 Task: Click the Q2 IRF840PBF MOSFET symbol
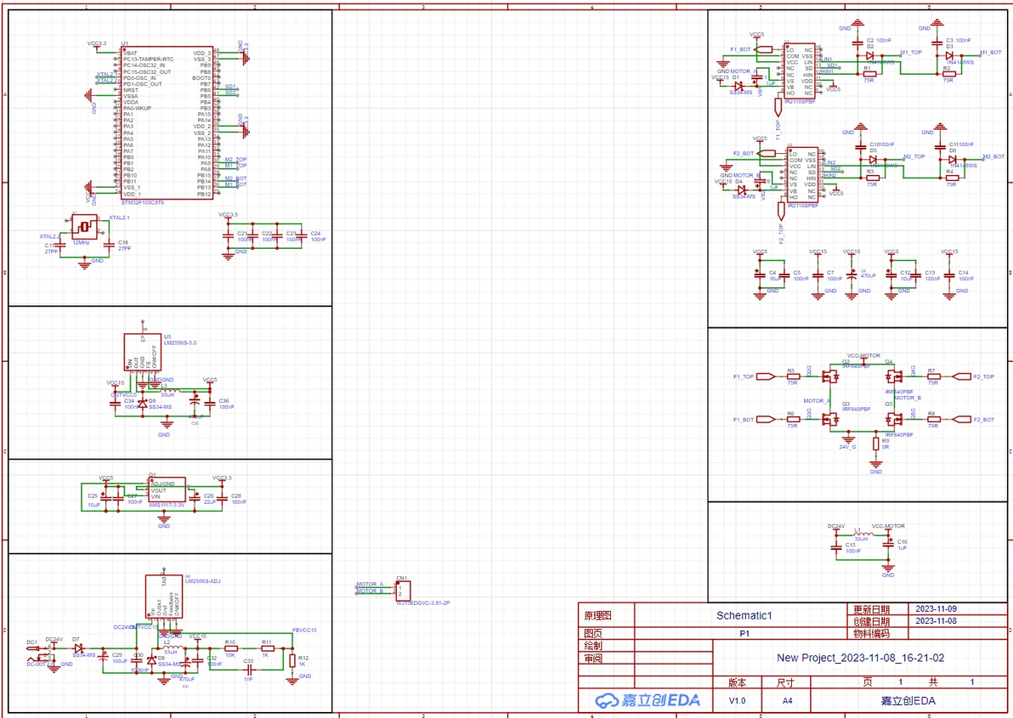pos(830,376)
